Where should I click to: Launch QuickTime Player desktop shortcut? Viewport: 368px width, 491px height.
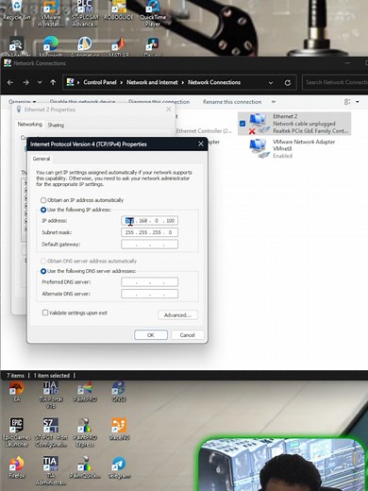pos(153,12)
